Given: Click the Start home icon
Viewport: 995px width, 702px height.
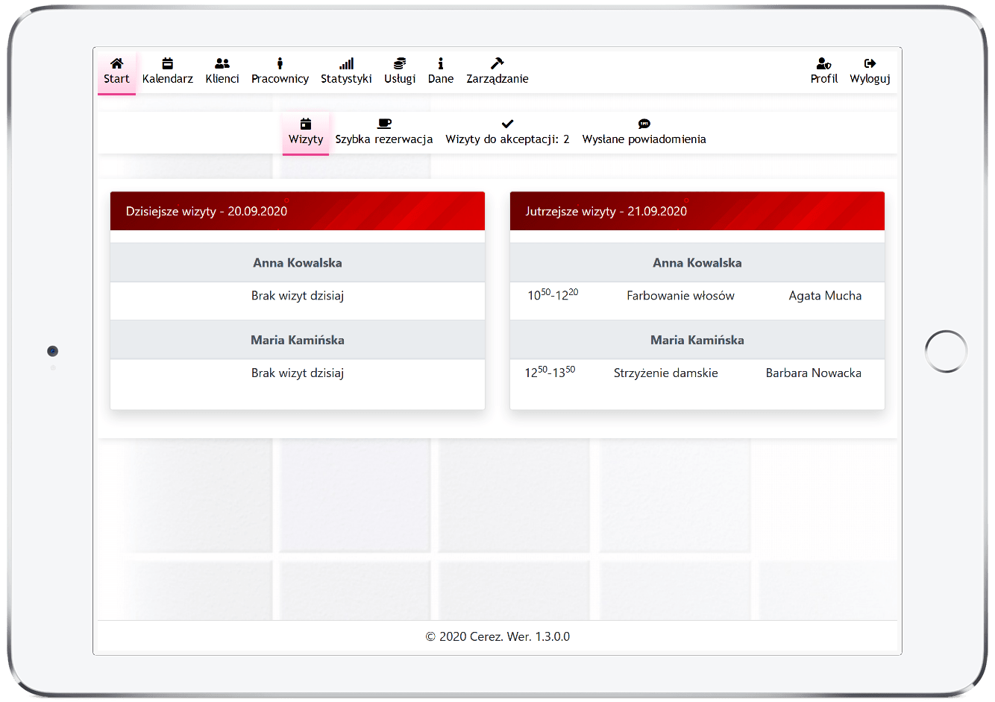Looking at the screenshot, I should coord(116,64).
